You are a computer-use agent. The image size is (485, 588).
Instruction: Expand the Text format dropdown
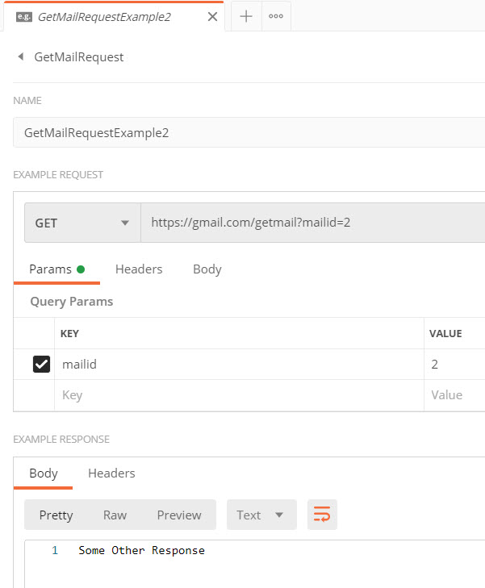pyautogui.click(x=261, y=515)
